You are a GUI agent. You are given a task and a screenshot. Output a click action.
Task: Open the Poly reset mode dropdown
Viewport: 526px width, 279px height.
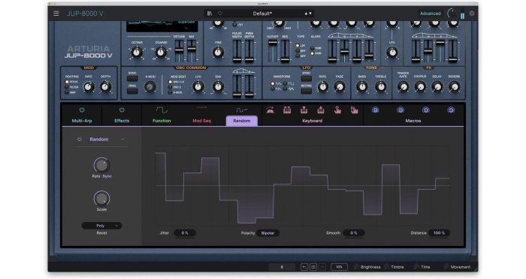[x=101, y=226]
